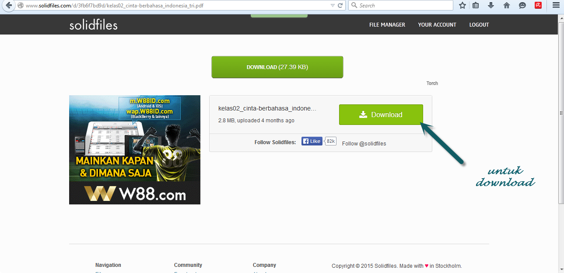Click the site identity globe icon
The width and height of the screenshot is (564, 273).
click(x=20, y=6)
